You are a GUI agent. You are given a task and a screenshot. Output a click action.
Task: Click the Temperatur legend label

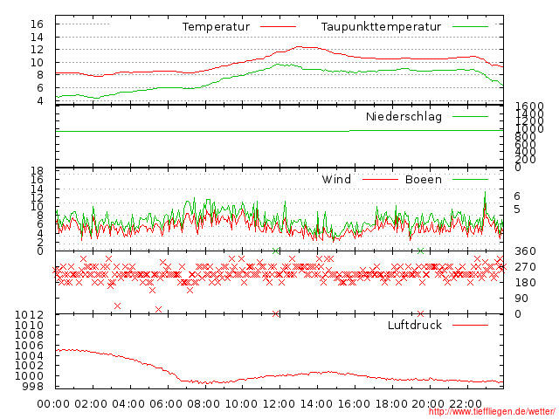point(216,27)
